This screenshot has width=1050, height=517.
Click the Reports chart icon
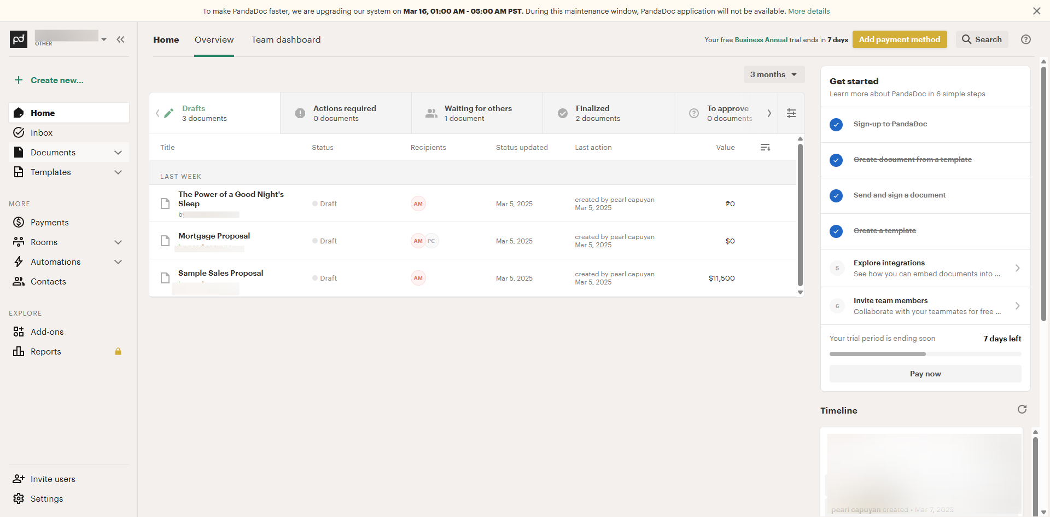tap(19, 351)
